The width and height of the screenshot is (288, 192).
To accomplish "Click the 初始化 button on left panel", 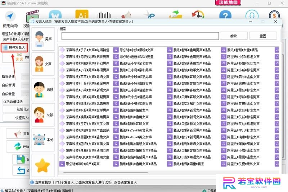I will pos(16,109).
